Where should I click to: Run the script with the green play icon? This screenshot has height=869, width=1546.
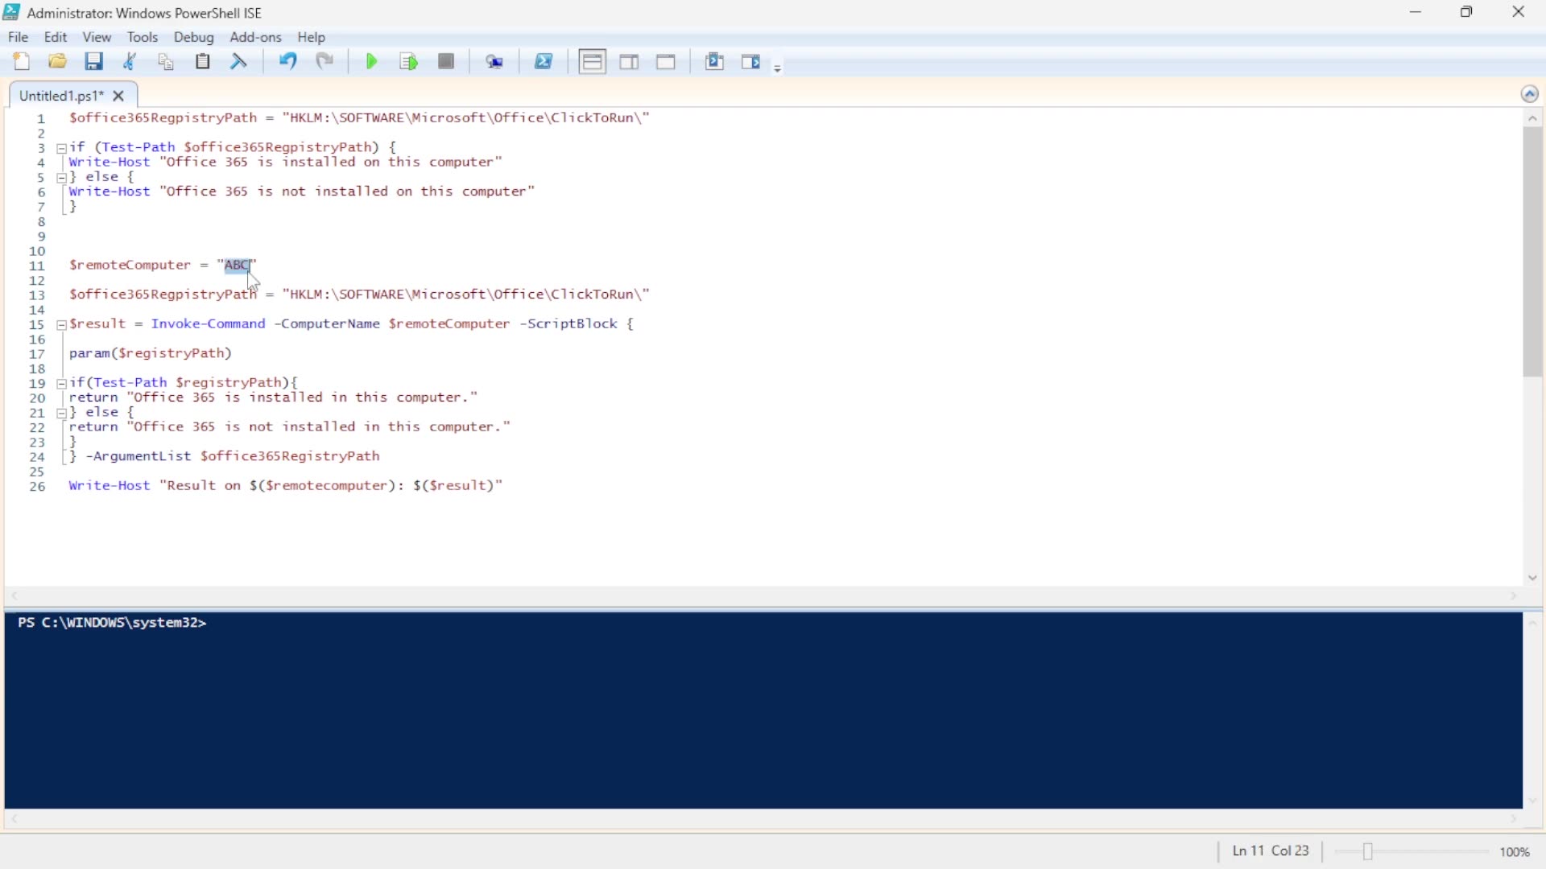(x=370, y=61)
